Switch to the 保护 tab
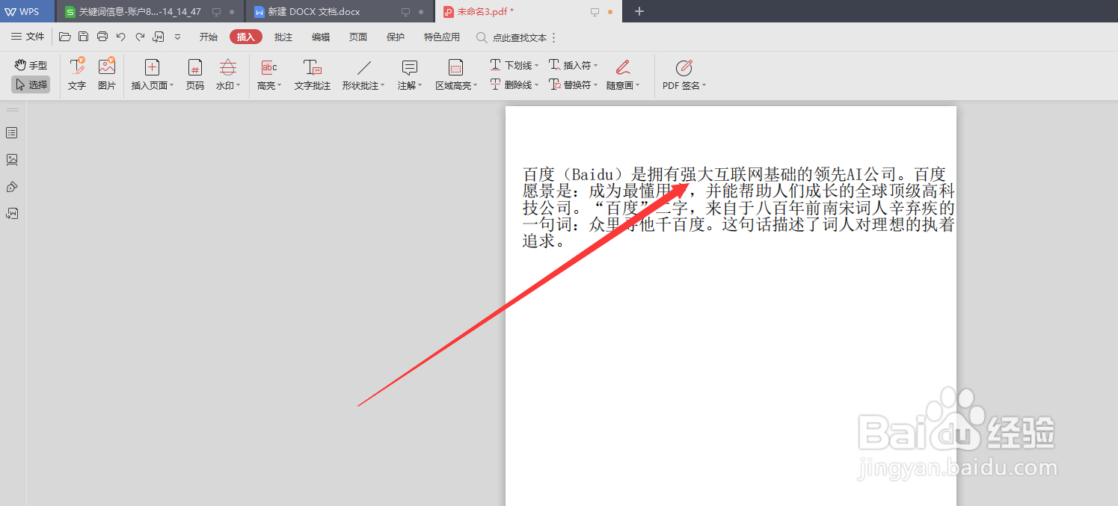Viewport: 1118px width, 506px height. point(396,37)
